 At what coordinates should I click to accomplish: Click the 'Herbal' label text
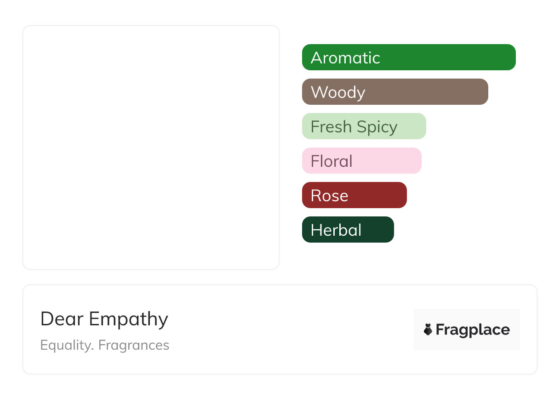336,230
